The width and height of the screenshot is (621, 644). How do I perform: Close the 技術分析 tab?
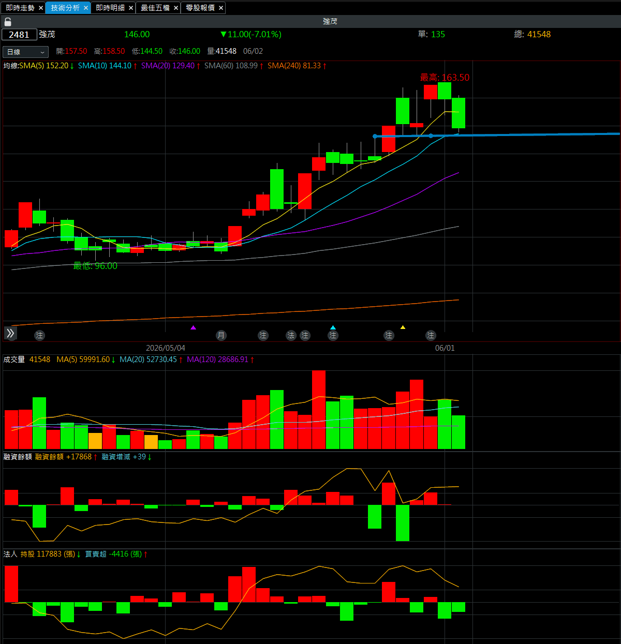click(86, 8)
